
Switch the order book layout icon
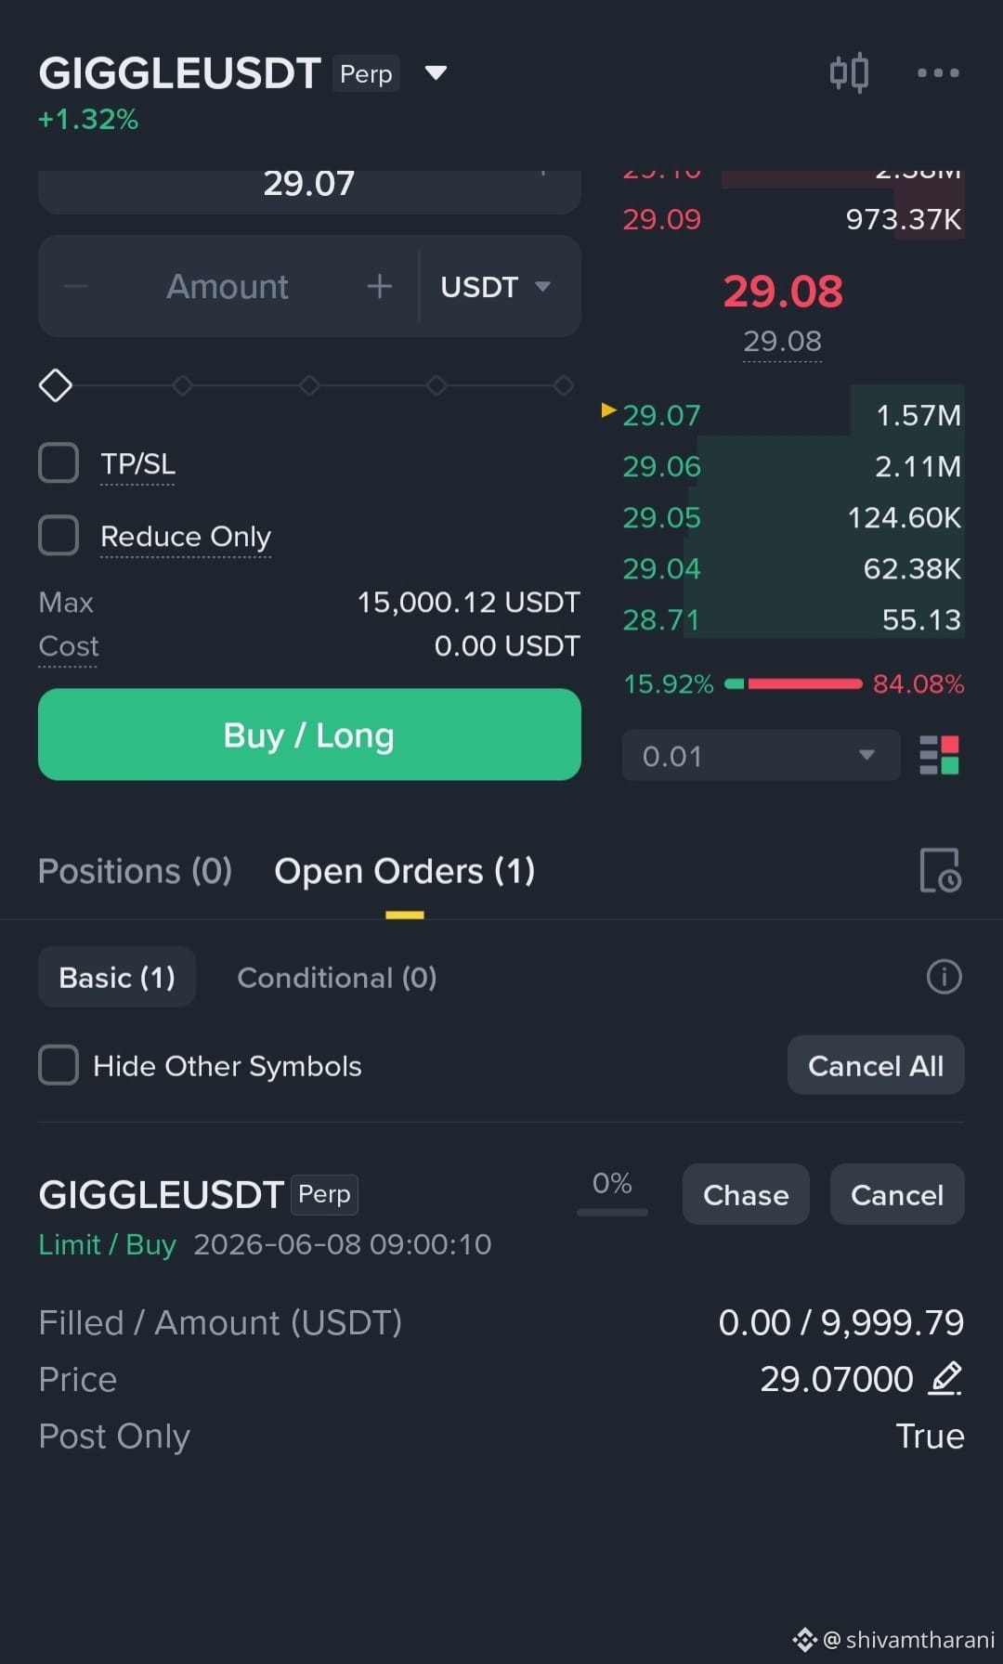pos(938,755)
